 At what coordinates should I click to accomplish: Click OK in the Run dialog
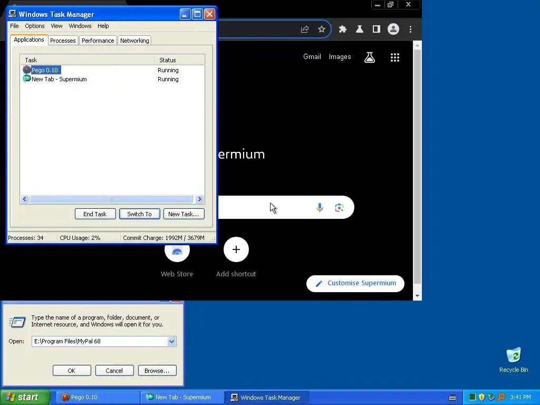[x=72, y=371]
